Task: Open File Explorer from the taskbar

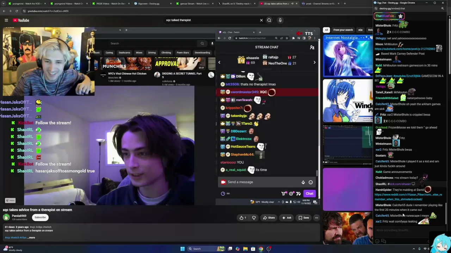Action: pyautogui.click(x=245, y=249)
